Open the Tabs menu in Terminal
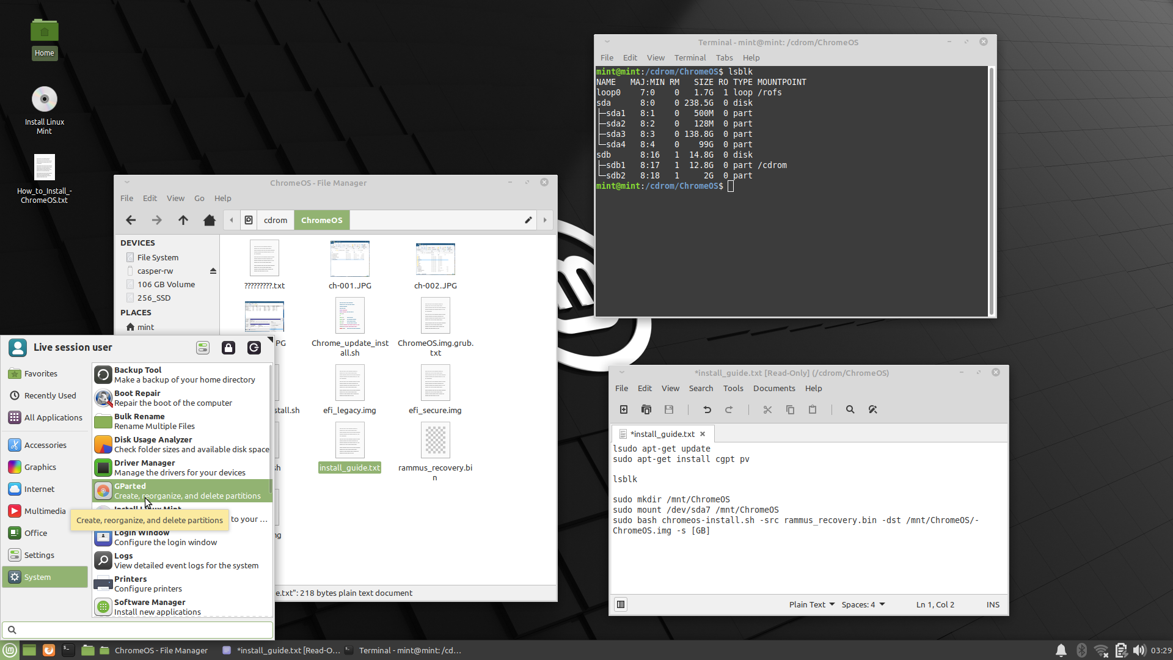Screen dimensions: 1173x660 pos(724,57)
